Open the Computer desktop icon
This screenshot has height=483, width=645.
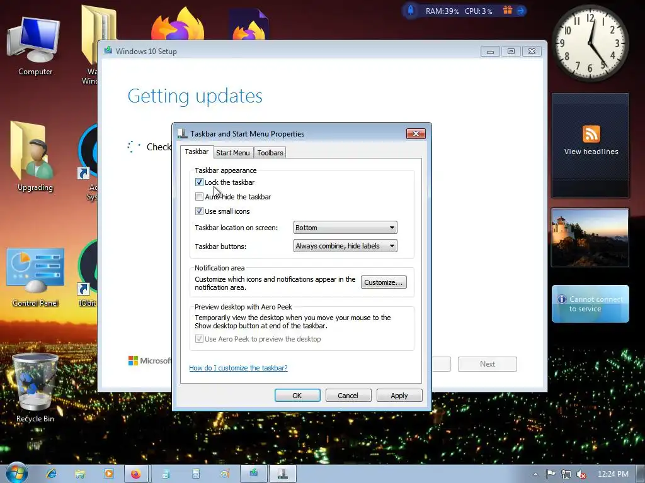pyautogui.click(x=35, y=47)
